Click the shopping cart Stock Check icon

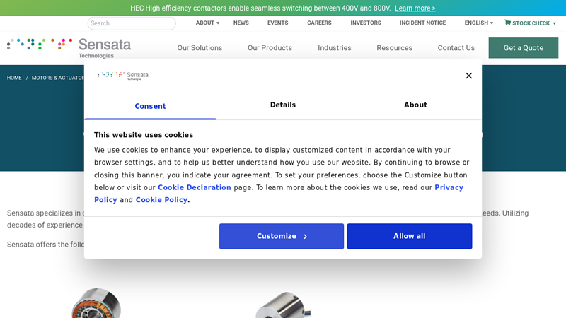click(x=507, y=23)
